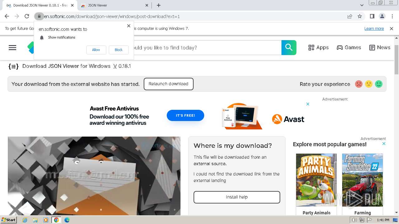The image size is (399, 224).
Task: Open Farming Simulator 22 thumbnail
Action: [363, 180]
